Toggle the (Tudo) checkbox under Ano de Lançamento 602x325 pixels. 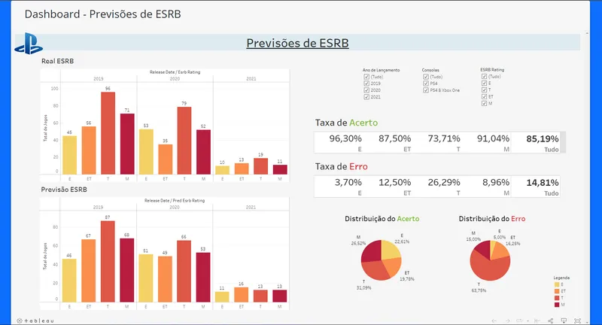(x=366, y=77)
